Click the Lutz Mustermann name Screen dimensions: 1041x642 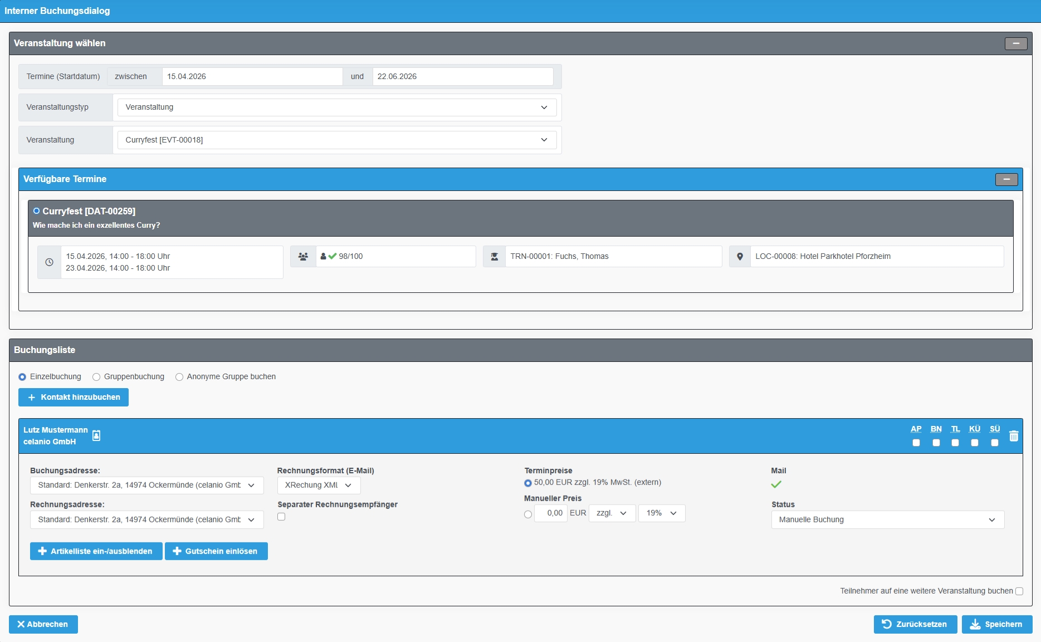coord(56,430)
